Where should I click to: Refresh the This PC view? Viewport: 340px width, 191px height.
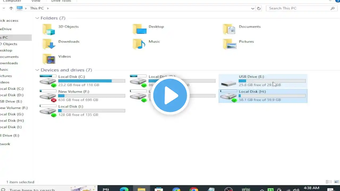259,8
